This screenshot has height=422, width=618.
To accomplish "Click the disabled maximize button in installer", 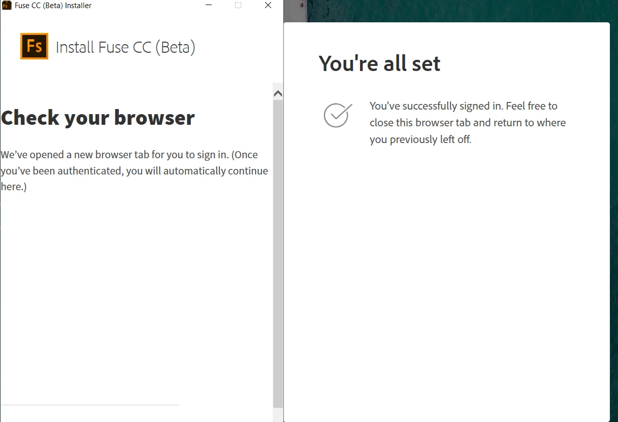I will click(x=238, y=6).
